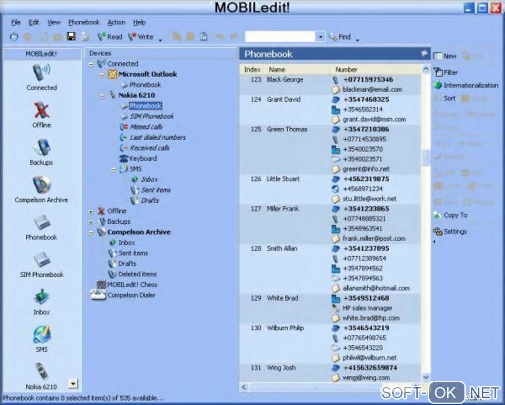
Task: Click horizontal scrollbar left arrow
Action: click(244, 387)
